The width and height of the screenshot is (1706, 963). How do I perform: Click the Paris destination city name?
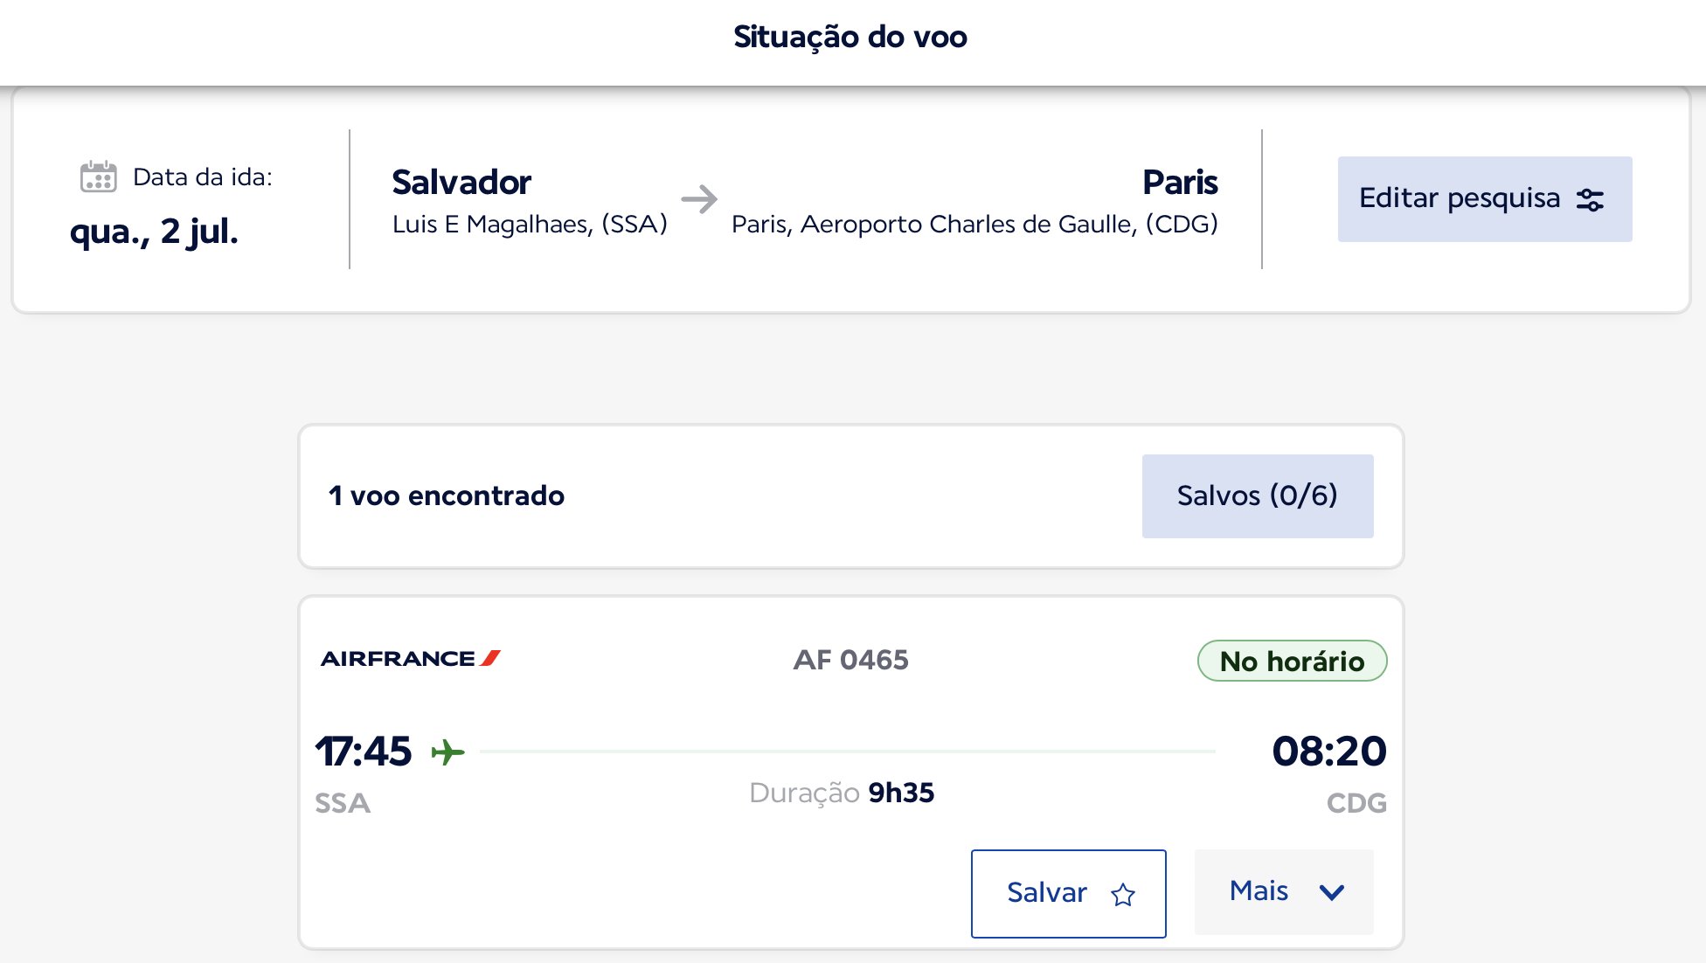(1180, 182)
